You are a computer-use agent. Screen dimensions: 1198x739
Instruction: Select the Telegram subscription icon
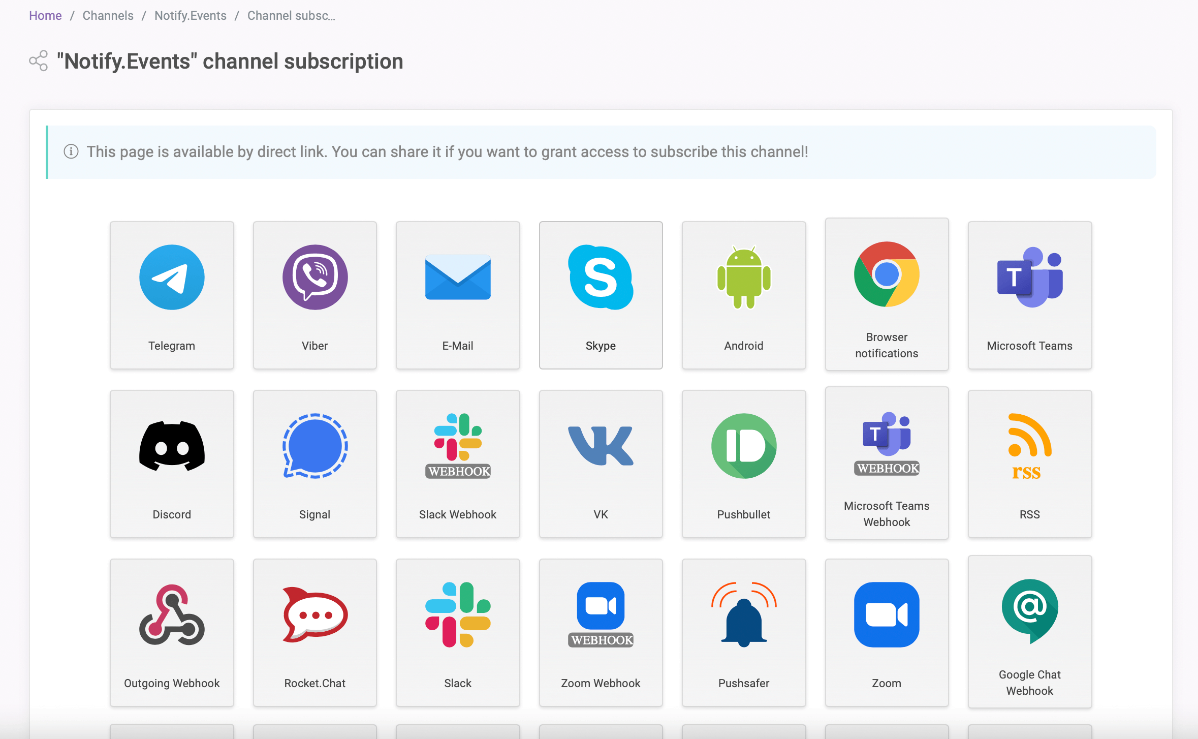coord(172,278)
